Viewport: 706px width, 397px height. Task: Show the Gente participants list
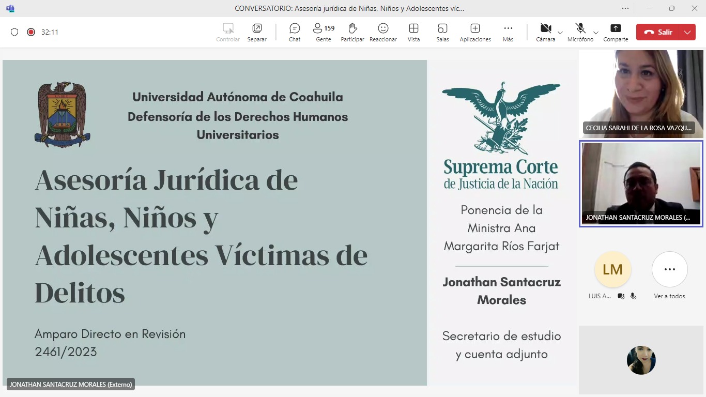pos(324,32)
